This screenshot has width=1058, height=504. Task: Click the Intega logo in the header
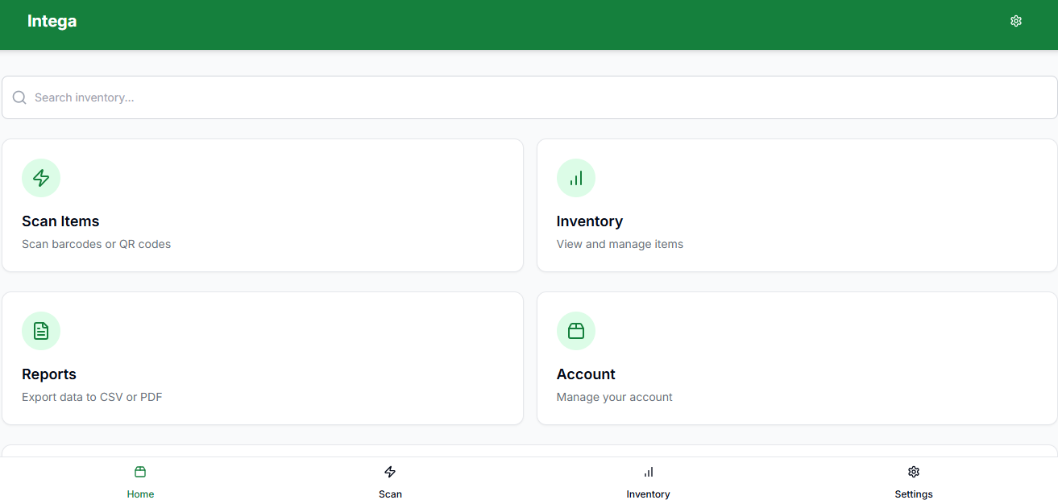[x=52, y=22]
